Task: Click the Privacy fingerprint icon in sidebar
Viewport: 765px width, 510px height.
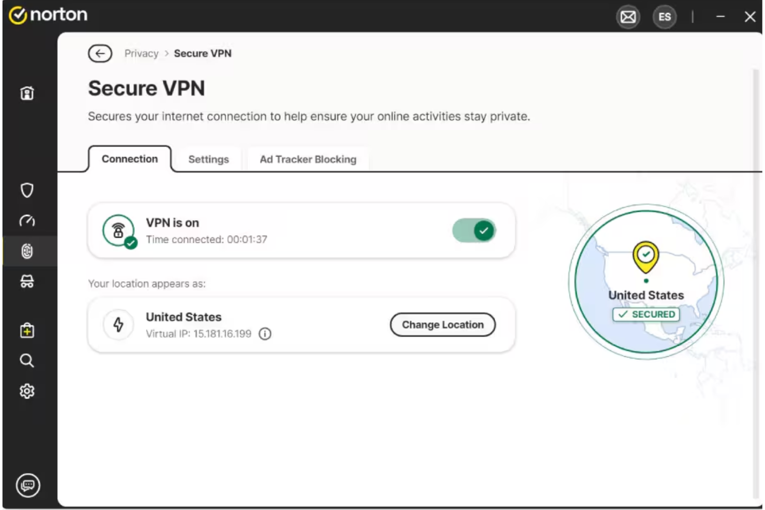Action: click(26, 251)
